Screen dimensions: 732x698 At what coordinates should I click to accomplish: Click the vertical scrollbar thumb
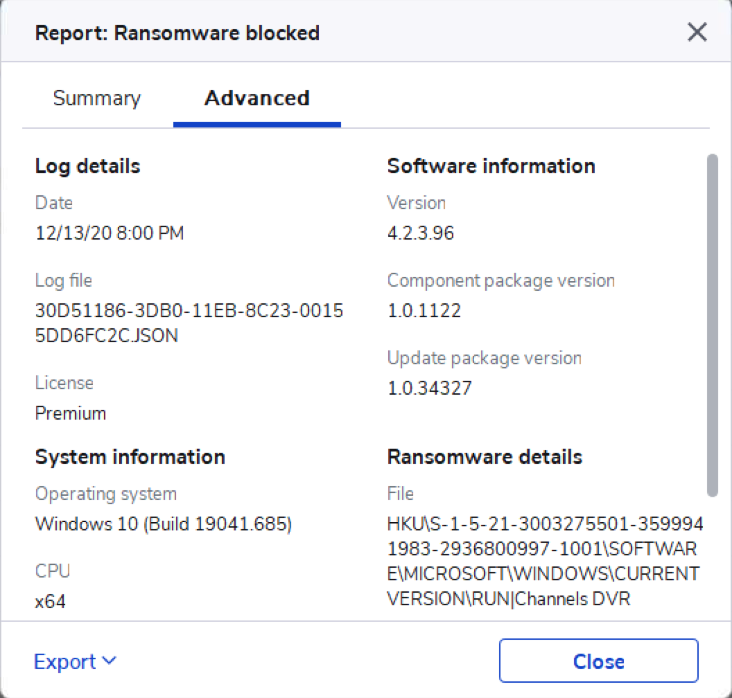[x=712, y=325]
